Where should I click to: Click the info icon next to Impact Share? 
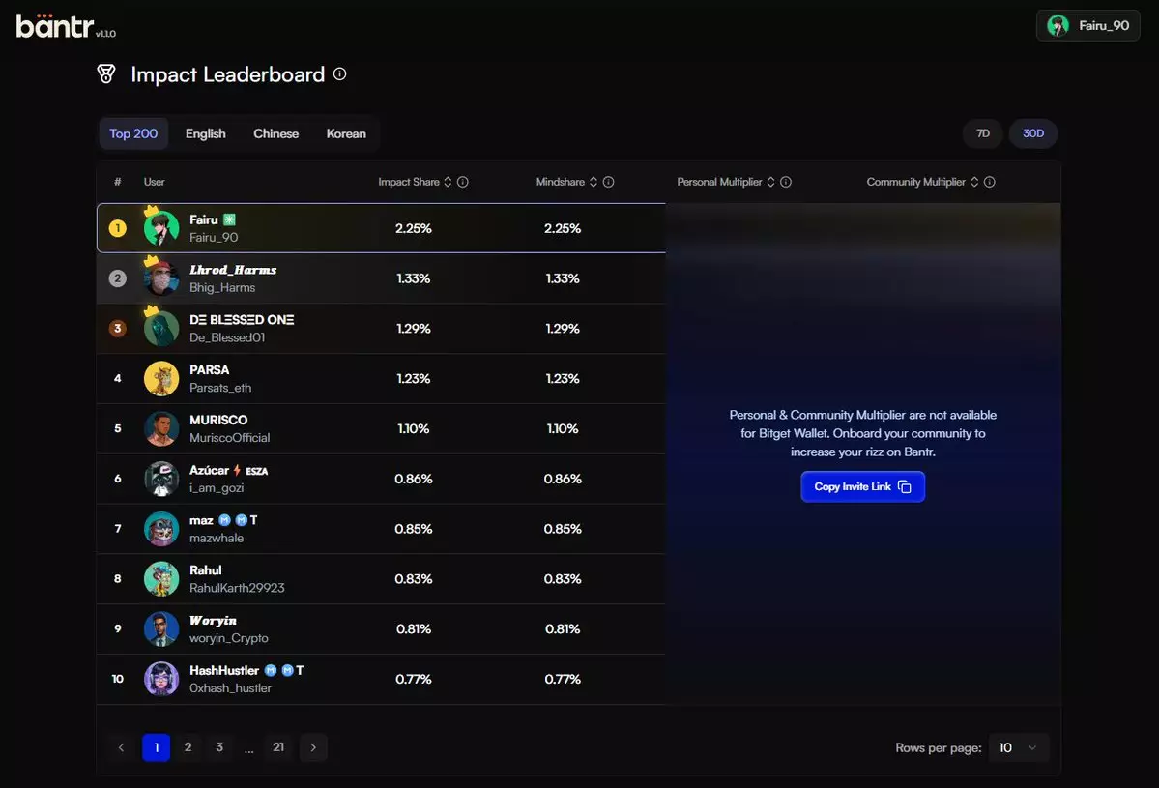pos(463,182)
